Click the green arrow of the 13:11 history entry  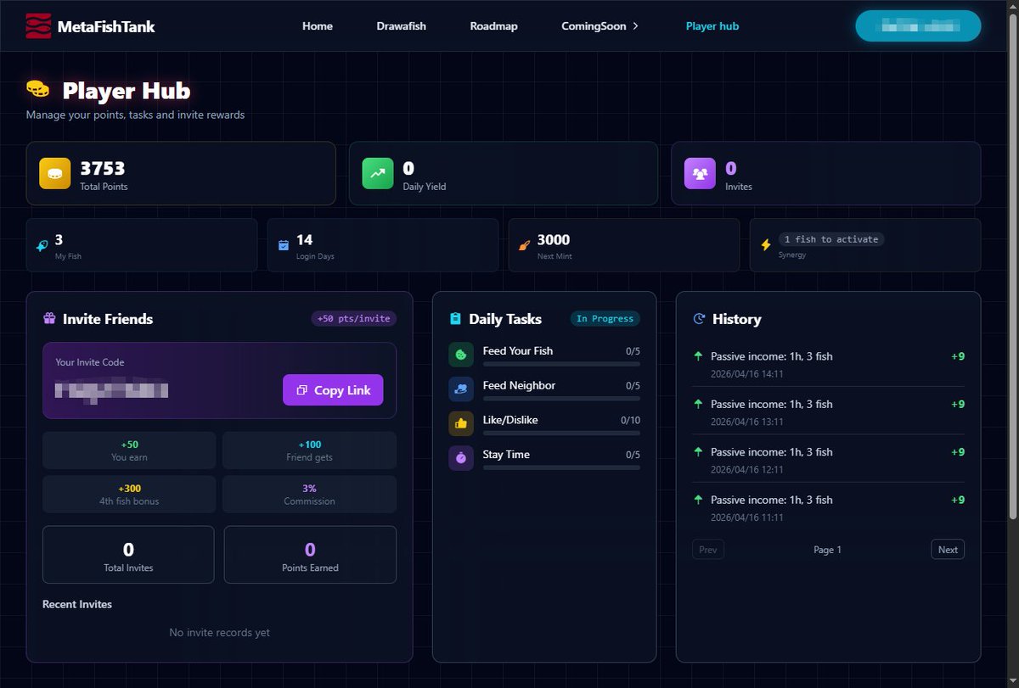(698, 404)
